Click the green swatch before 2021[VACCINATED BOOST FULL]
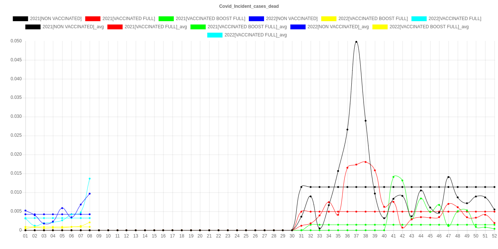 166,19
